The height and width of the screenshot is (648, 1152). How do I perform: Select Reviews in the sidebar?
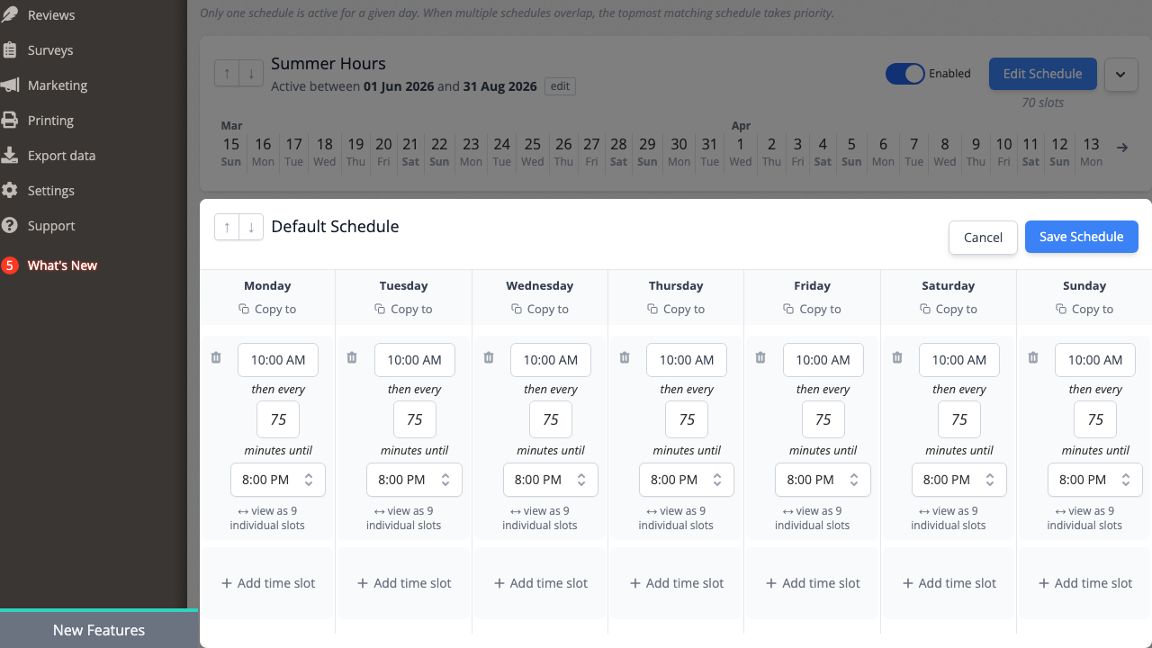49,14
